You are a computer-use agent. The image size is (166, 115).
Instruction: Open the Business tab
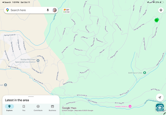tap(52, 108)
